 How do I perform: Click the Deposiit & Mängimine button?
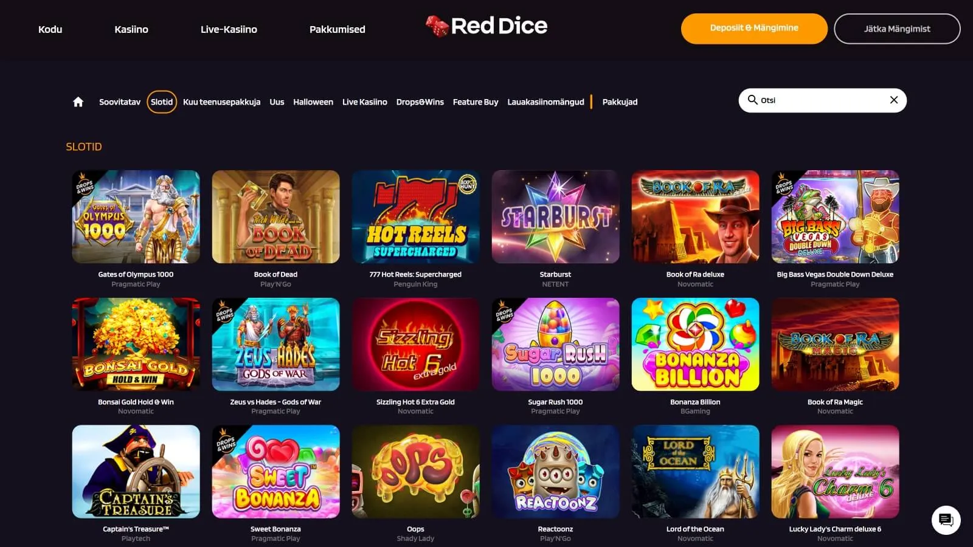(754, 29)
